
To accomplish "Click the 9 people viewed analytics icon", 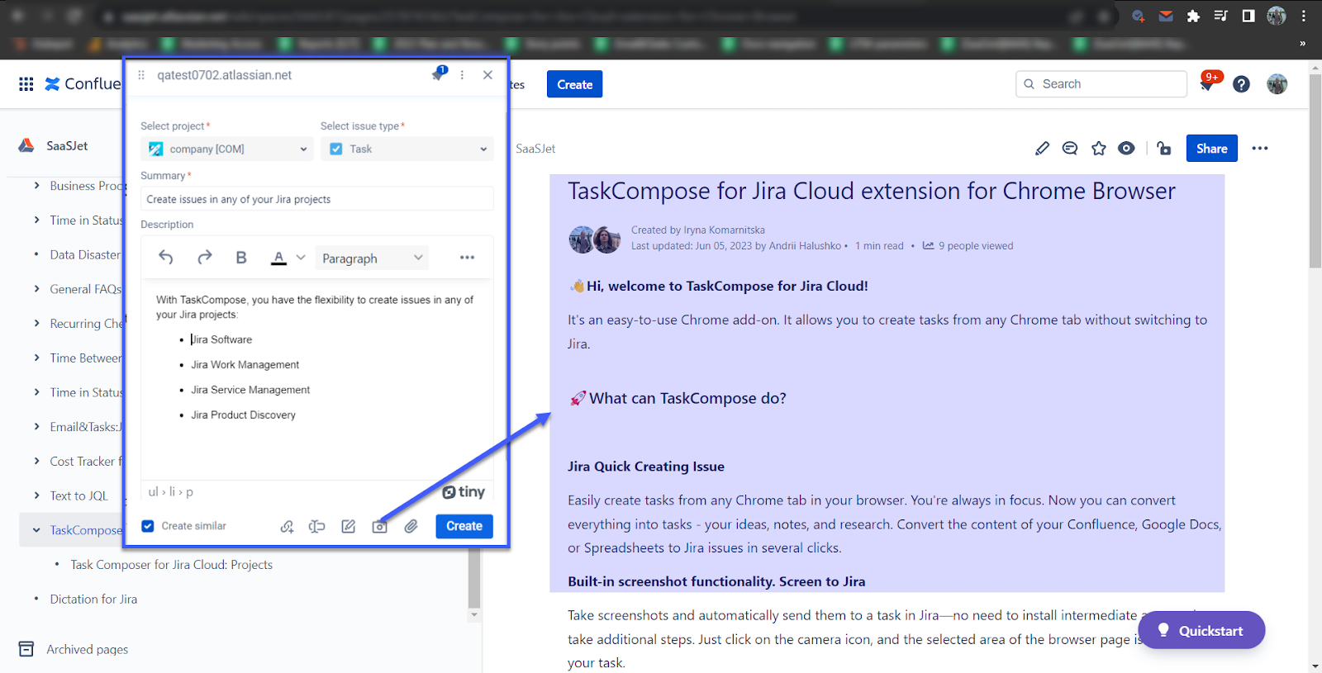I will pyautogui.click(x=928, y=245).
